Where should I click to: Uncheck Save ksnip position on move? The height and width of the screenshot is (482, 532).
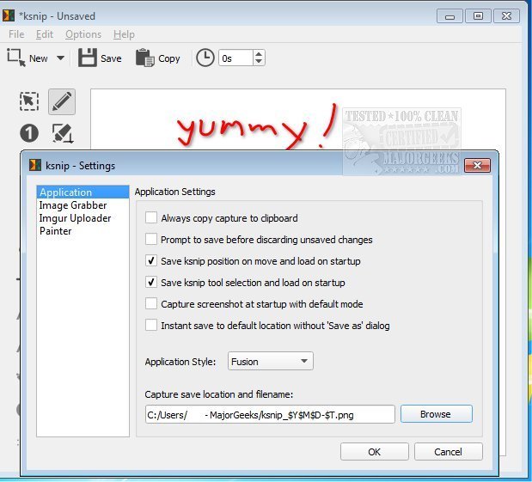click(x=151, y=261)
